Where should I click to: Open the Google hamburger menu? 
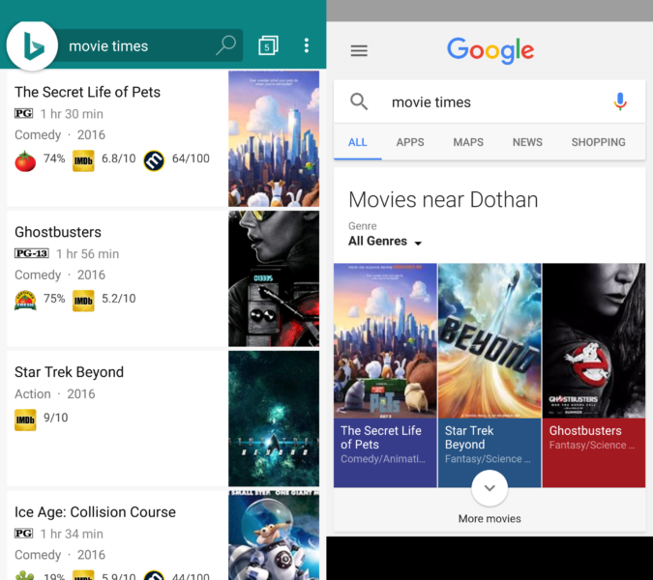(x=359, y=51)
